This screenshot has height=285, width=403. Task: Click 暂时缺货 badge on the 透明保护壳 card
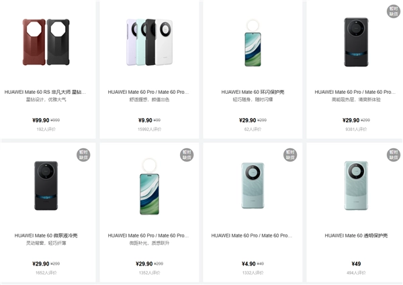click(393, 156)
